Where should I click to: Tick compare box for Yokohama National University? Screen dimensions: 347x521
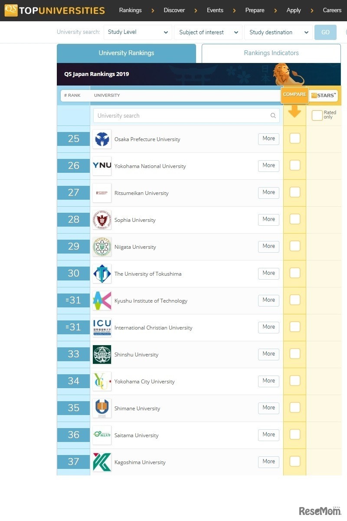[x=295, y=165]
